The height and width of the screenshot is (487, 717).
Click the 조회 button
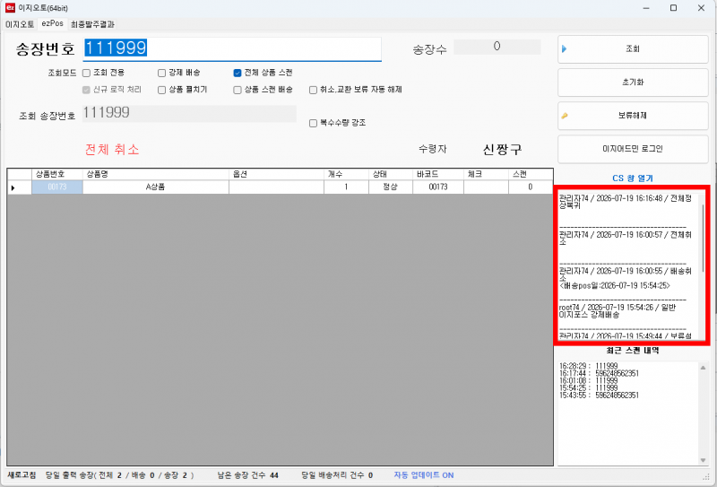tap(633, 49)
